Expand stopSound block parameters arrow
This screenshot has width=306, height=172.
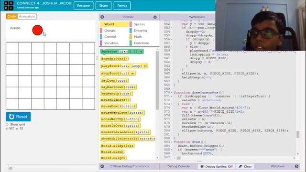pyautogui.click(x=132, y=73)
